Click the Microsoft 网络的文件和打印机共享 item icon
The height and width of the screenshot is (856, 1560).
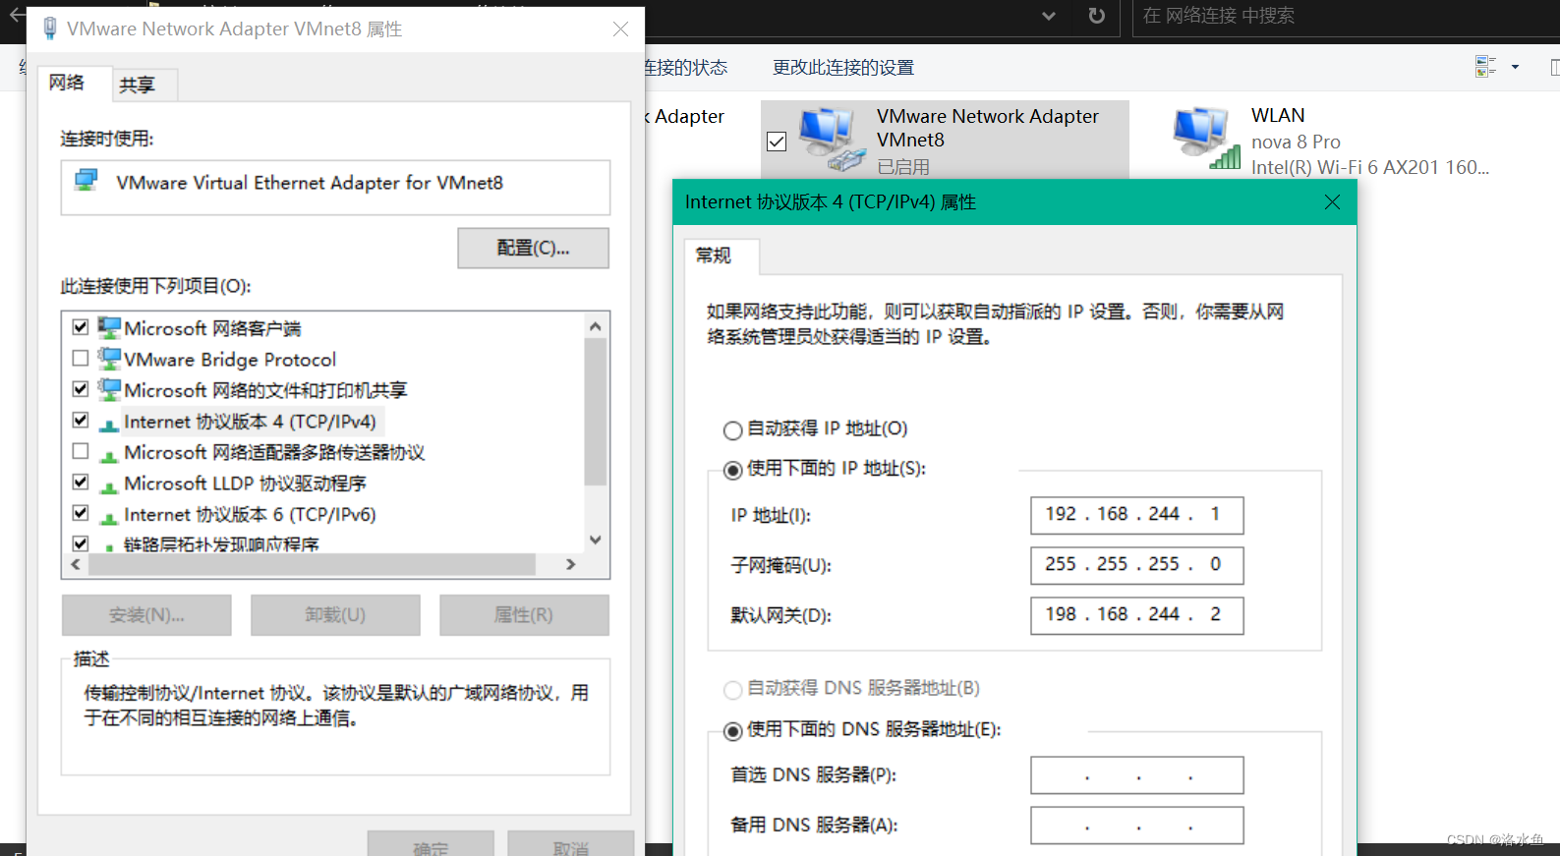point(109,389)
